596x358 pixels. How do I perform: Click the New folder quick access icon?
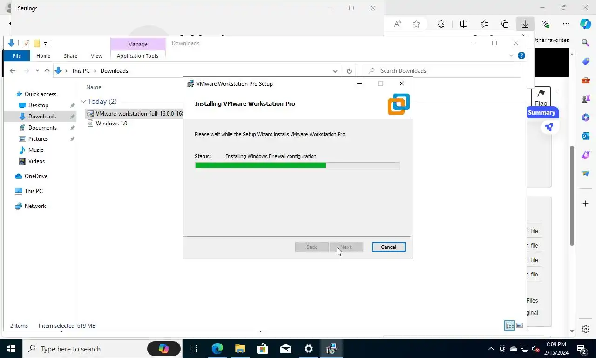click(x=37, y=43)
